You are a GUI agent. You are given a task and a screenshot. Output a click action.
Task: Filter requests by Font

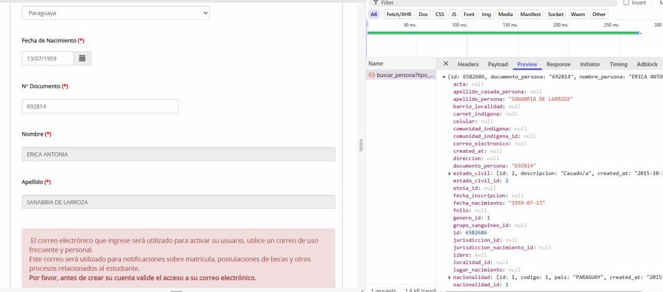469,15
